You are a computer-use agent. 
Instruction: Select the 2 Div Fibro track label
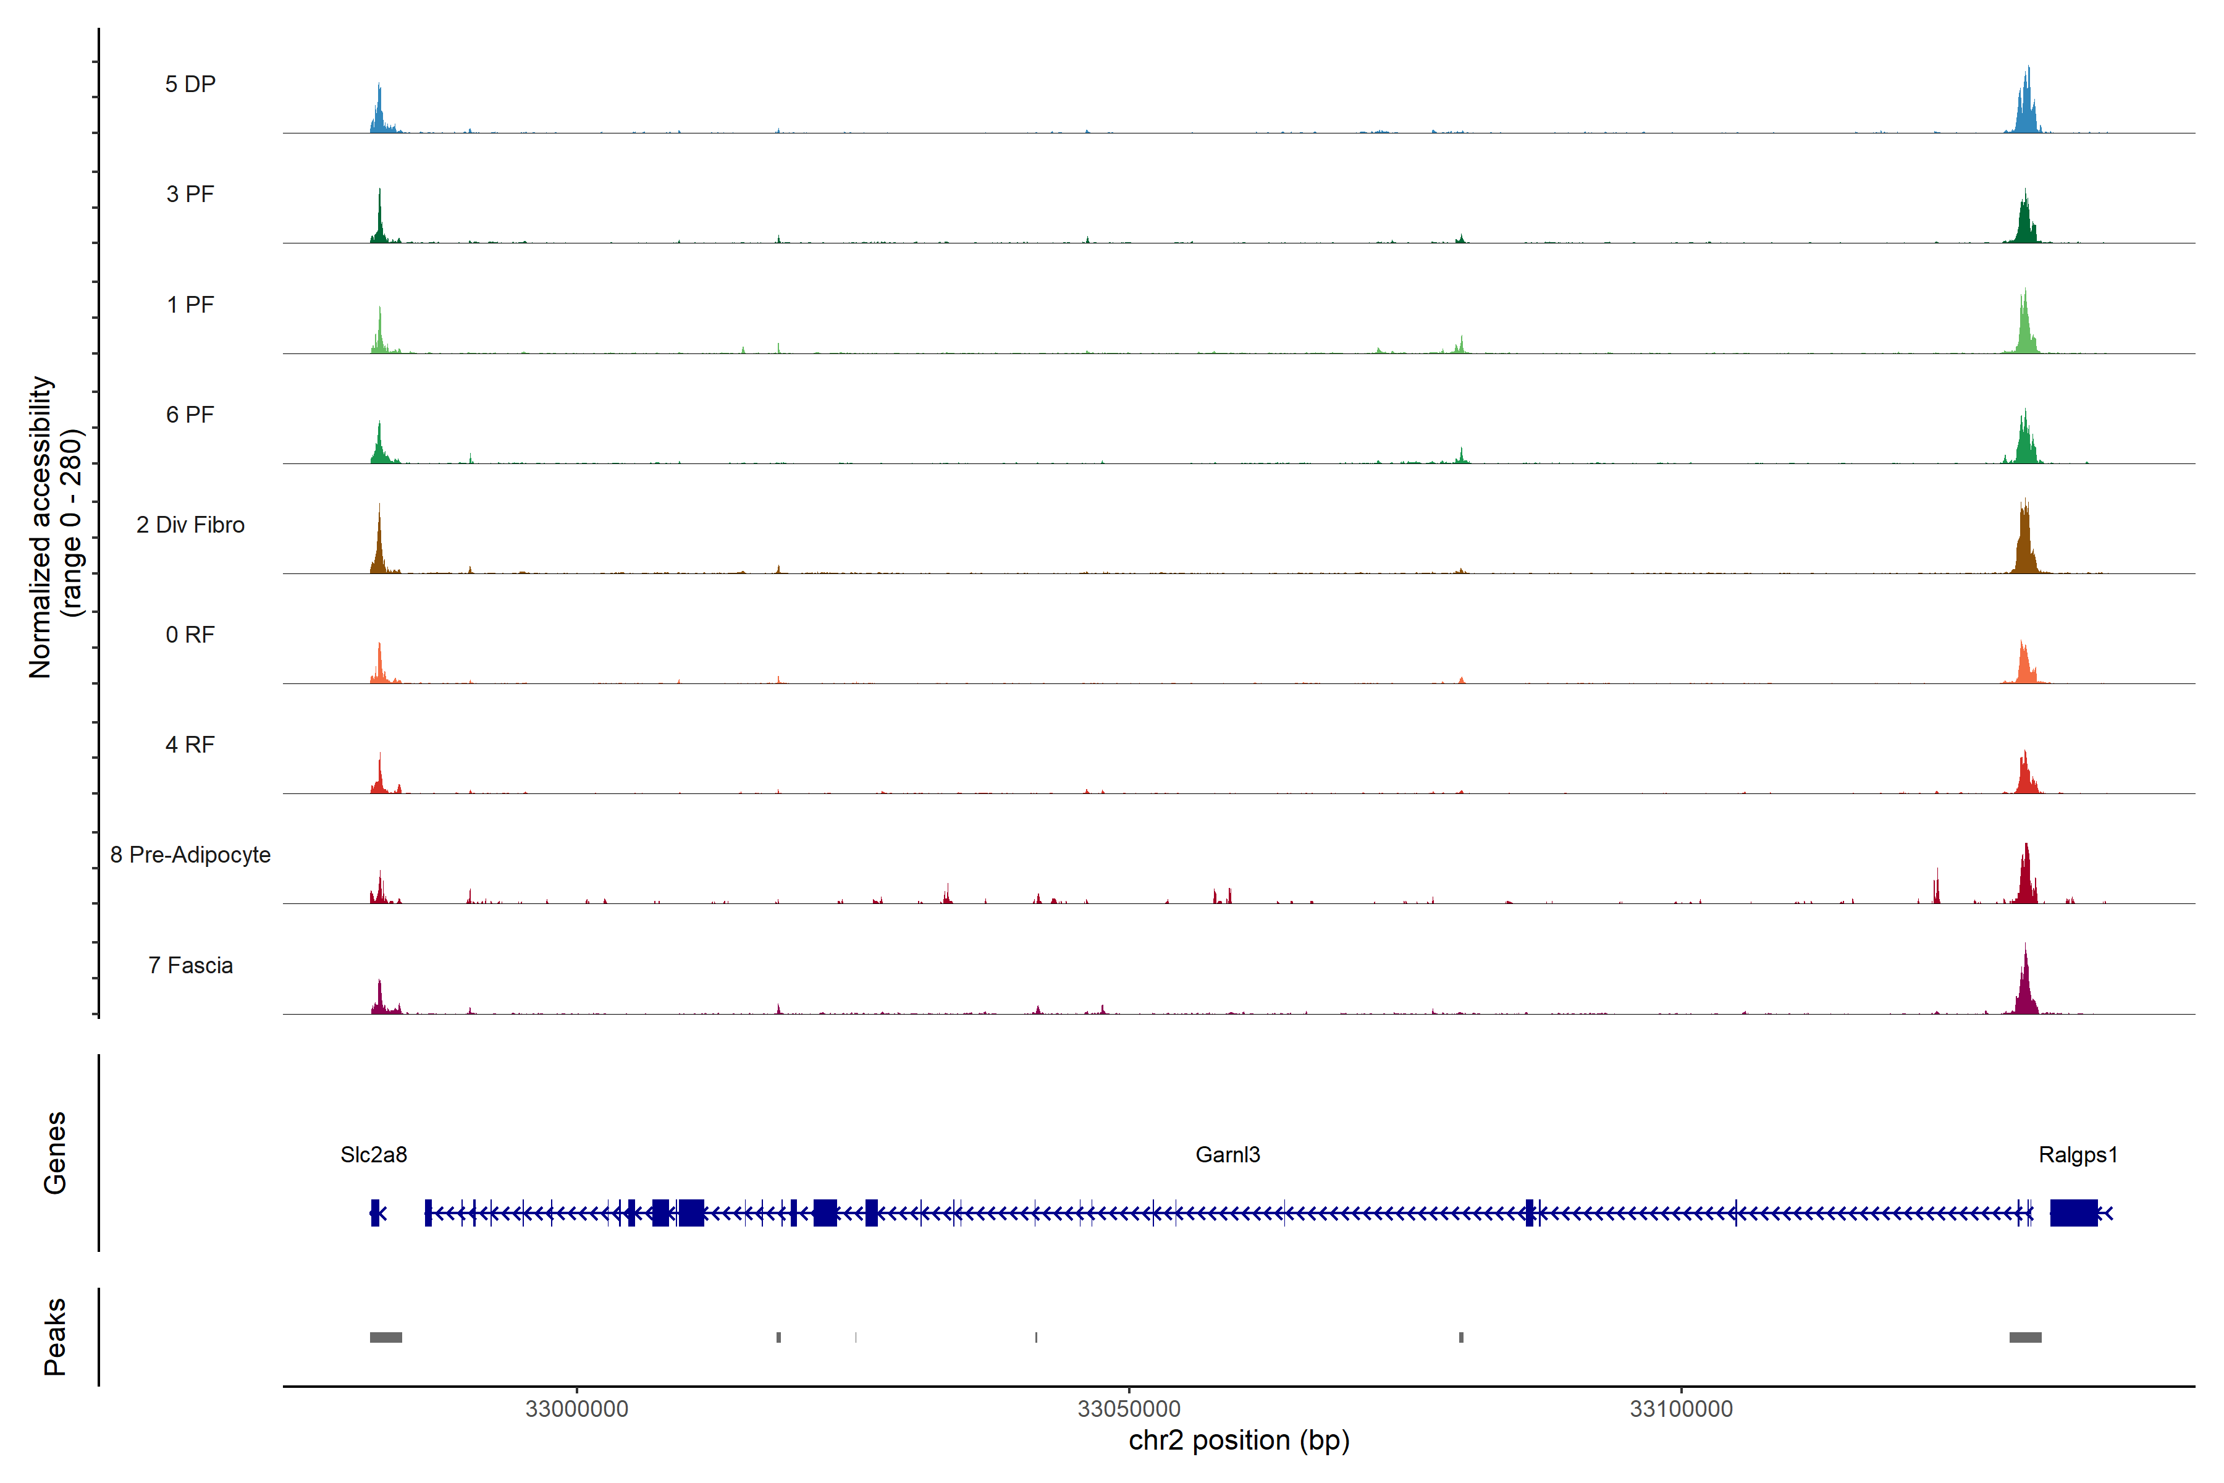(190, 525)
